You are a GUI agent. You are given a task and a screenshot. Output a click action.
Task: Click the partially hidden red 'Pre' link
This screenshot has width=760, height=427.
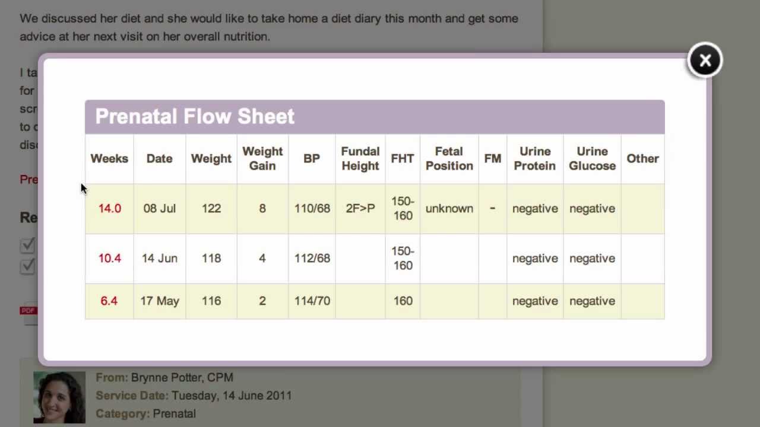pyautogui.click(x=28, y=180)
